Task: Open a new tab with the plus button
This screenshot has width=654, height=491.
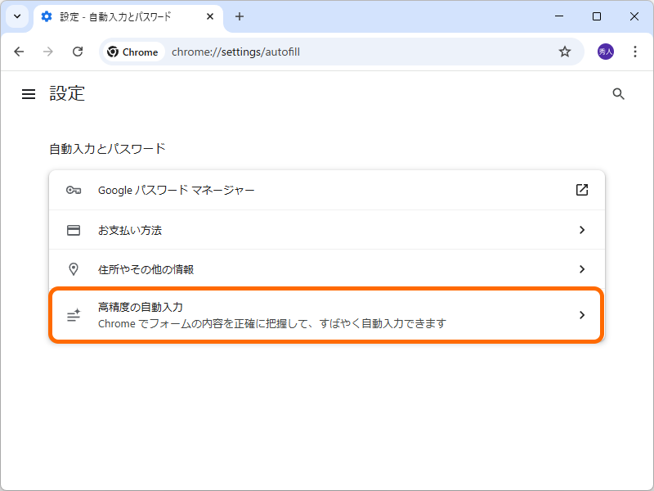Action: (238, 16)
